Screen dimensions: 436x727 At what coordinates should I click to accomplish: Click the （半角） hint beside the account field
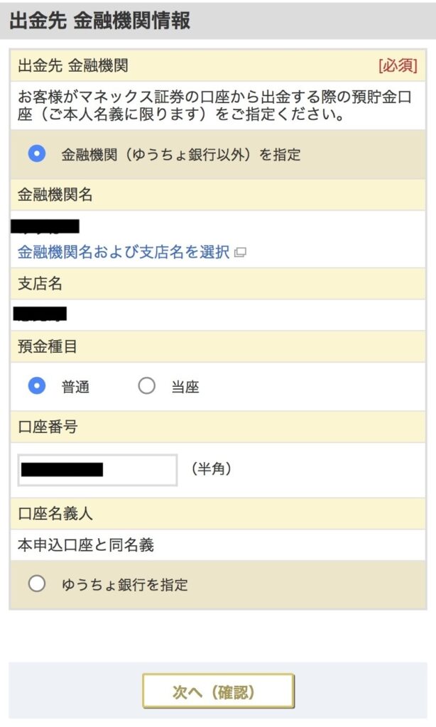coord(211,469)
